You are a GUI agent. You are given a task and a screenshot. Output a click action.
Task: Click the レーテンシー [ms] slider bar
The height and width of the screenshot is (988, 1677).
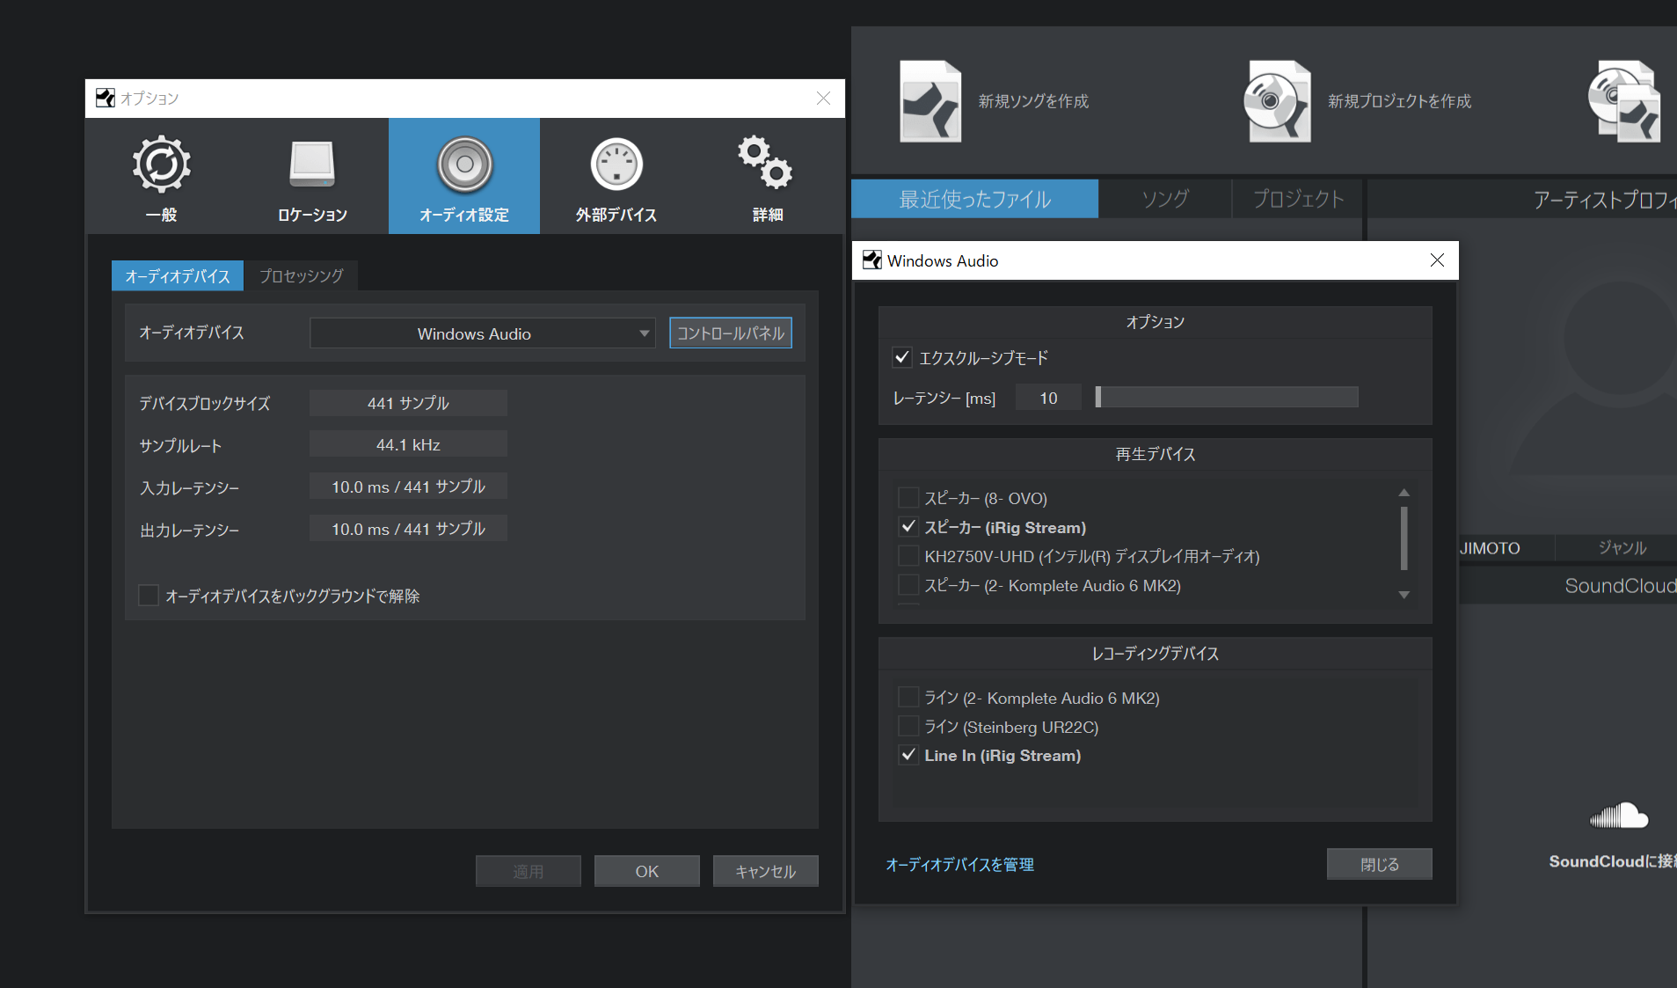1226,398
